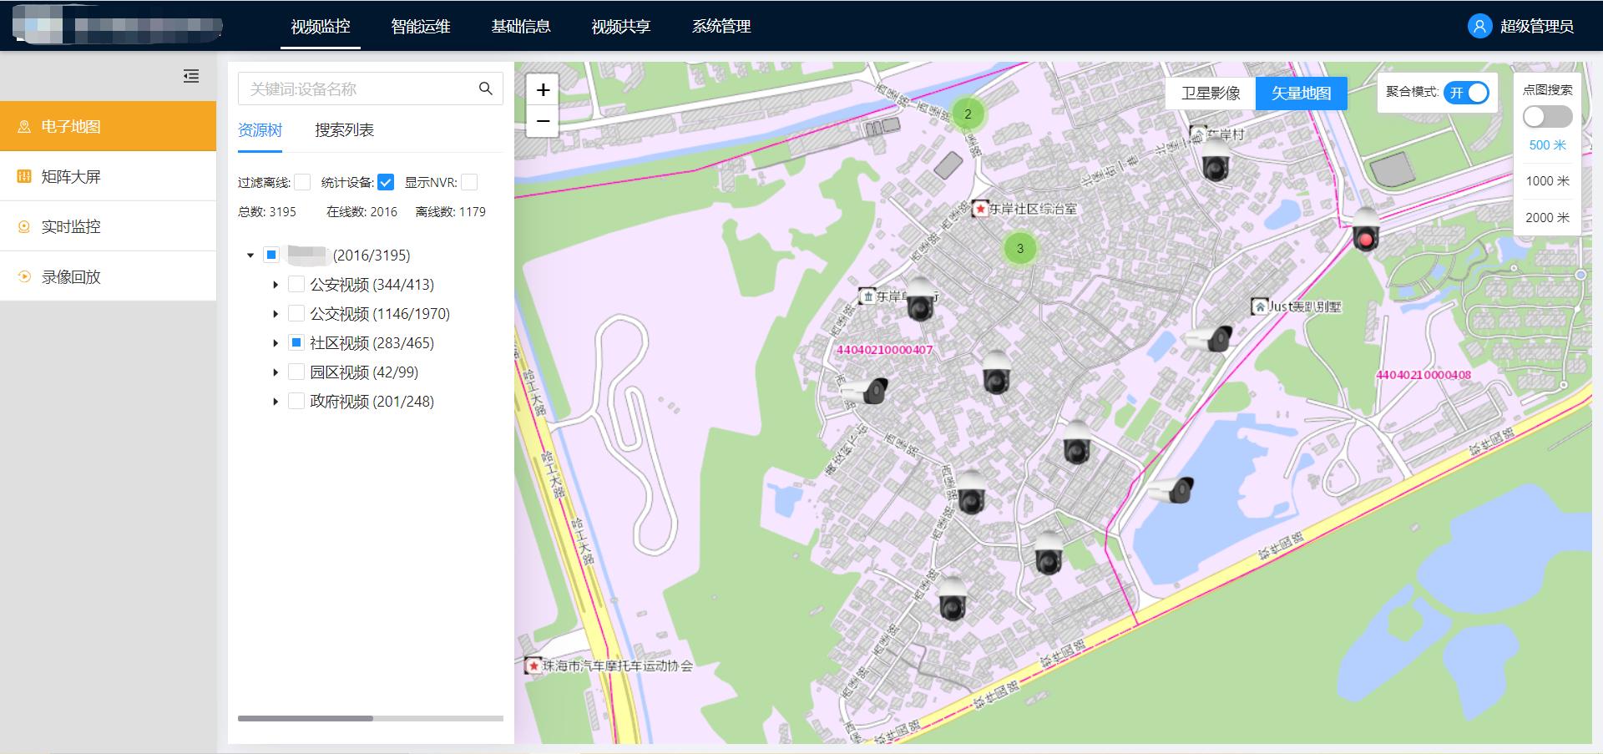Collapse the root (2016/3195) tree node

point(250,256)
